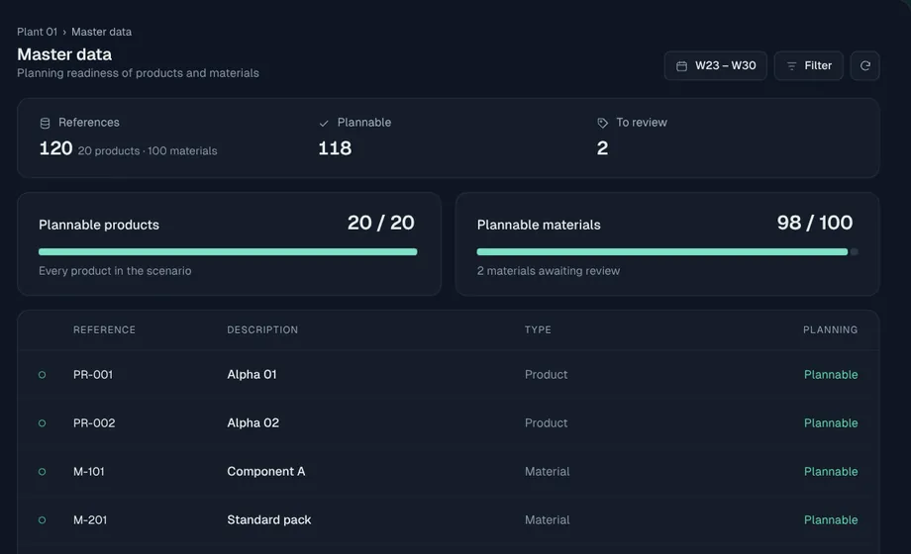This screenshot has height=554, width=911.
Task: Click the '2 materials awaiting review' note
Action: click(549, 271)
